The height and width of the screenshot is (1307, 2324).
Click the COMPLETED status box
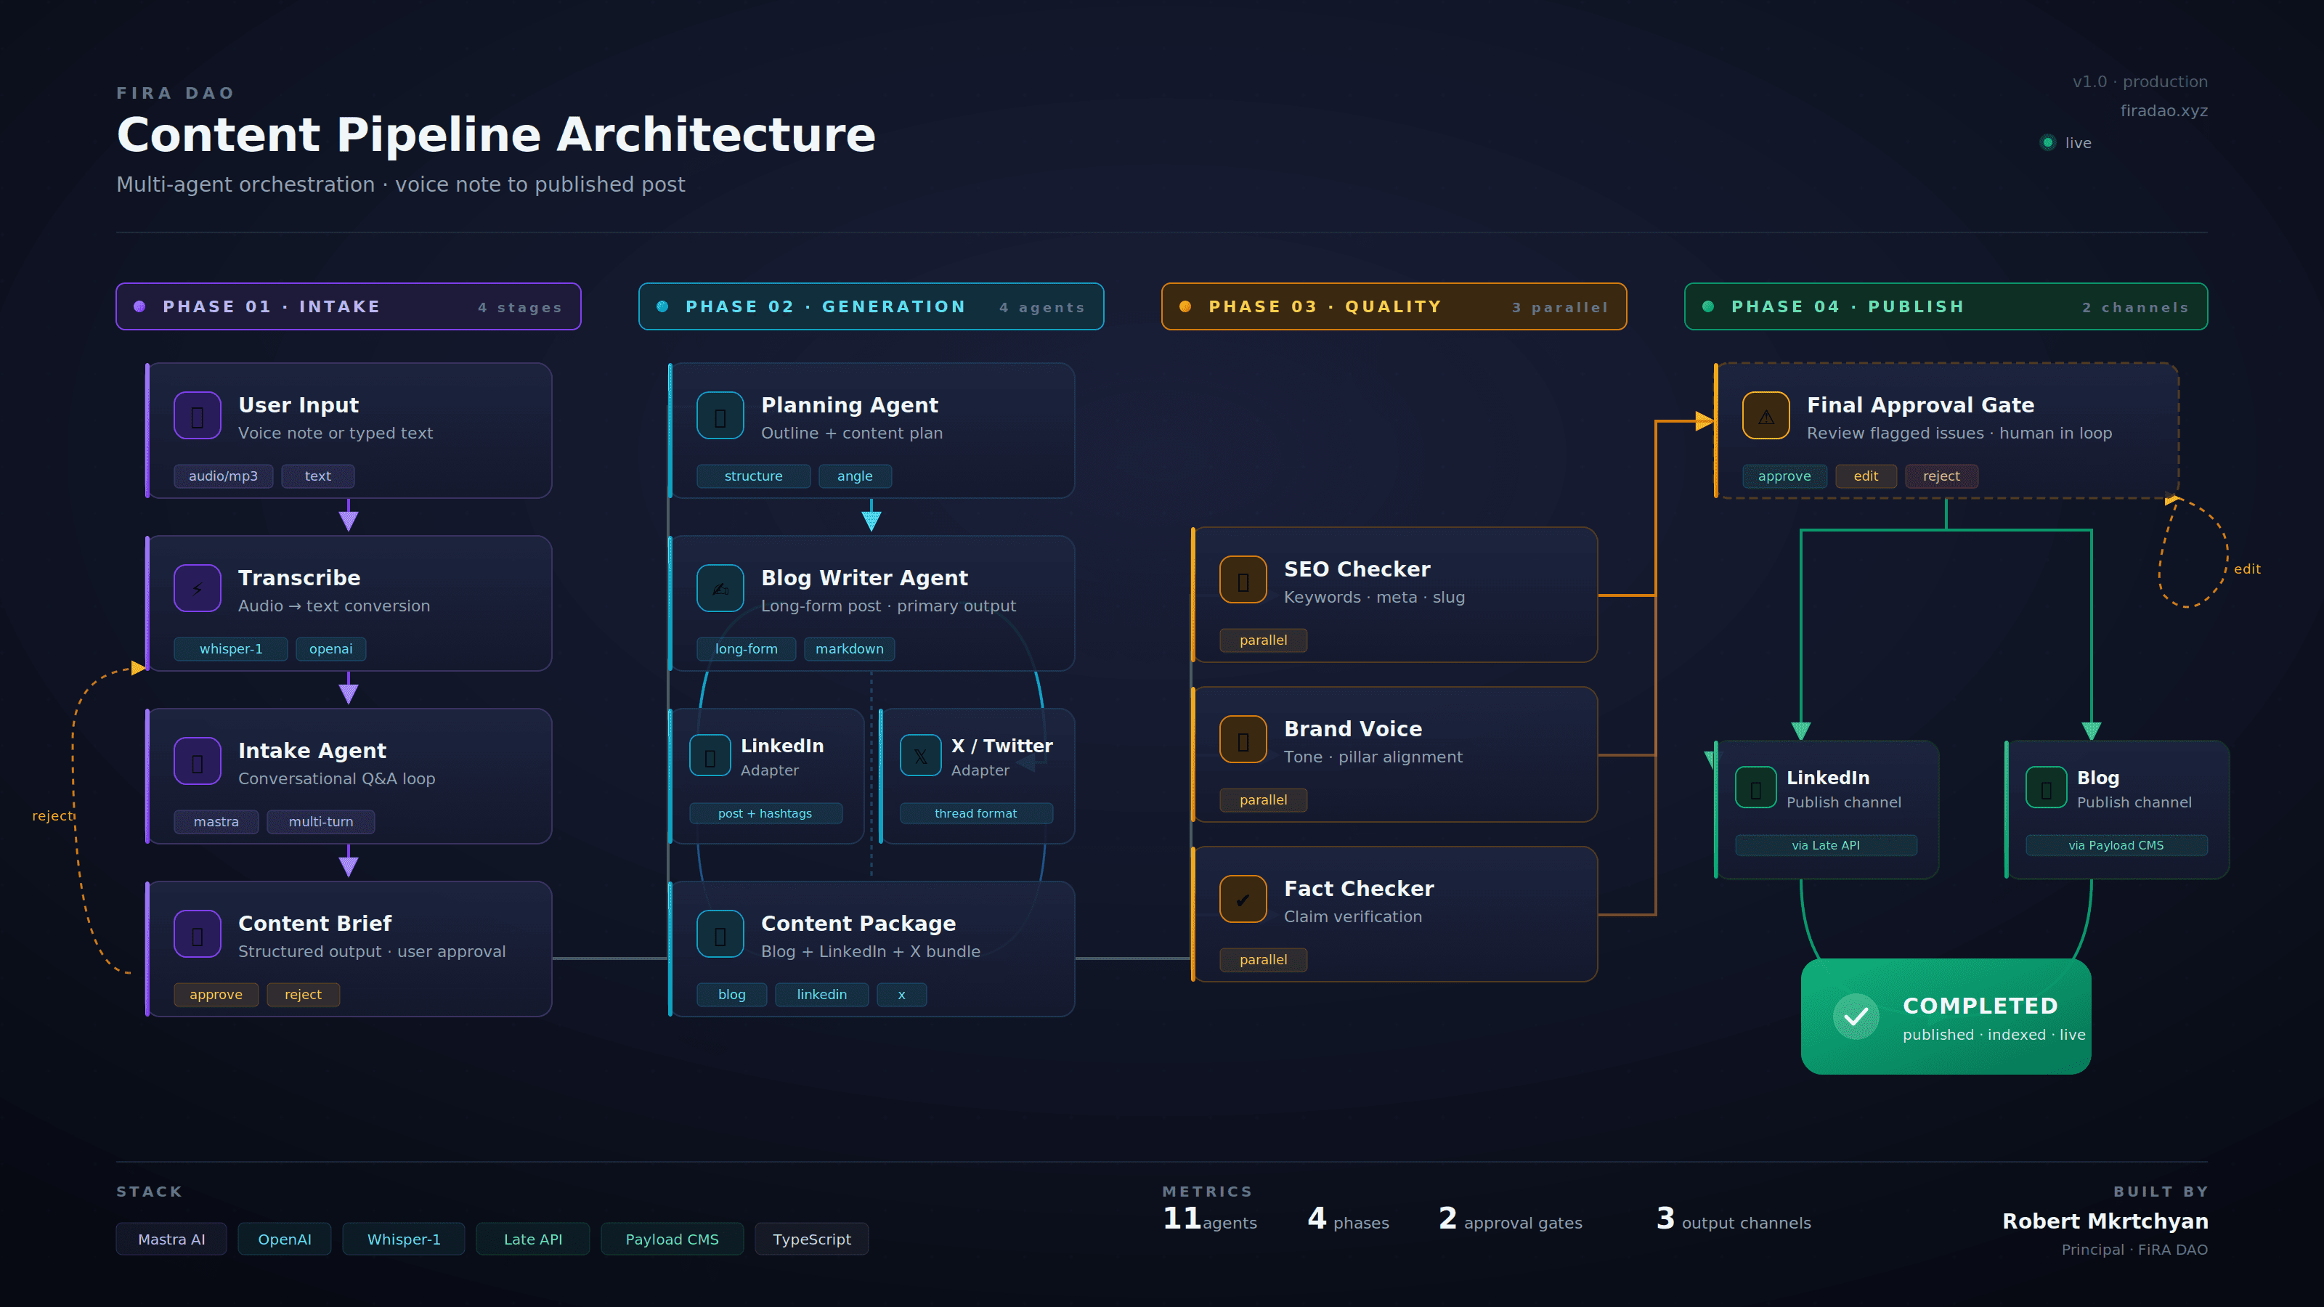[1946, 1017]
